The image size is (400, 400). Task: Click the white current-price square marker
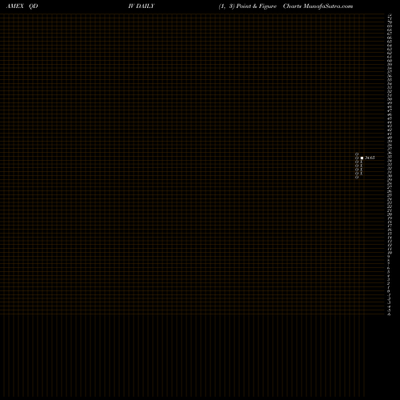(362, 158)
